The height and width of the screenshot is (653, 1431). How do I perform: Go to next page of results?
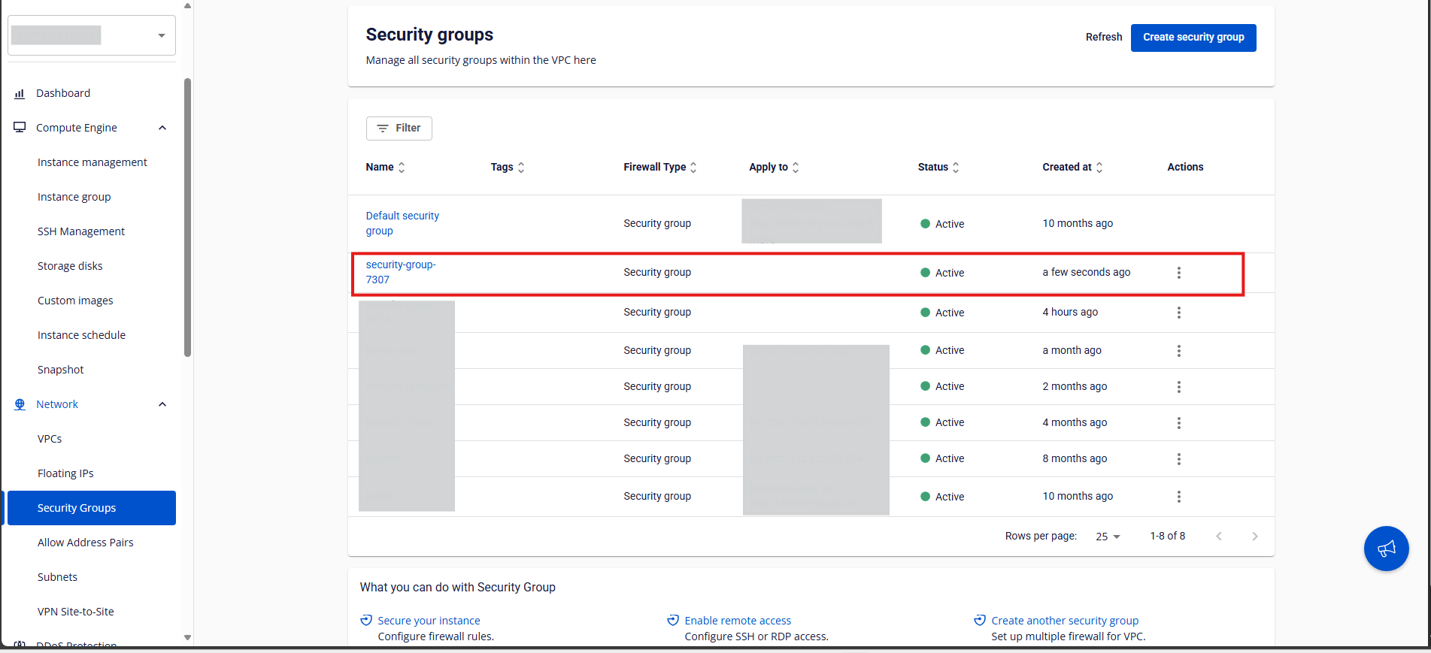(1254, 536)
